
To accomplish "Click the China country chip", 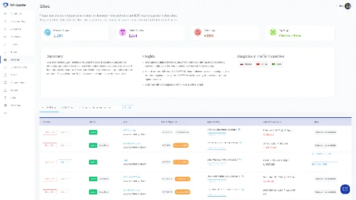I will click(x=261, y=64).
